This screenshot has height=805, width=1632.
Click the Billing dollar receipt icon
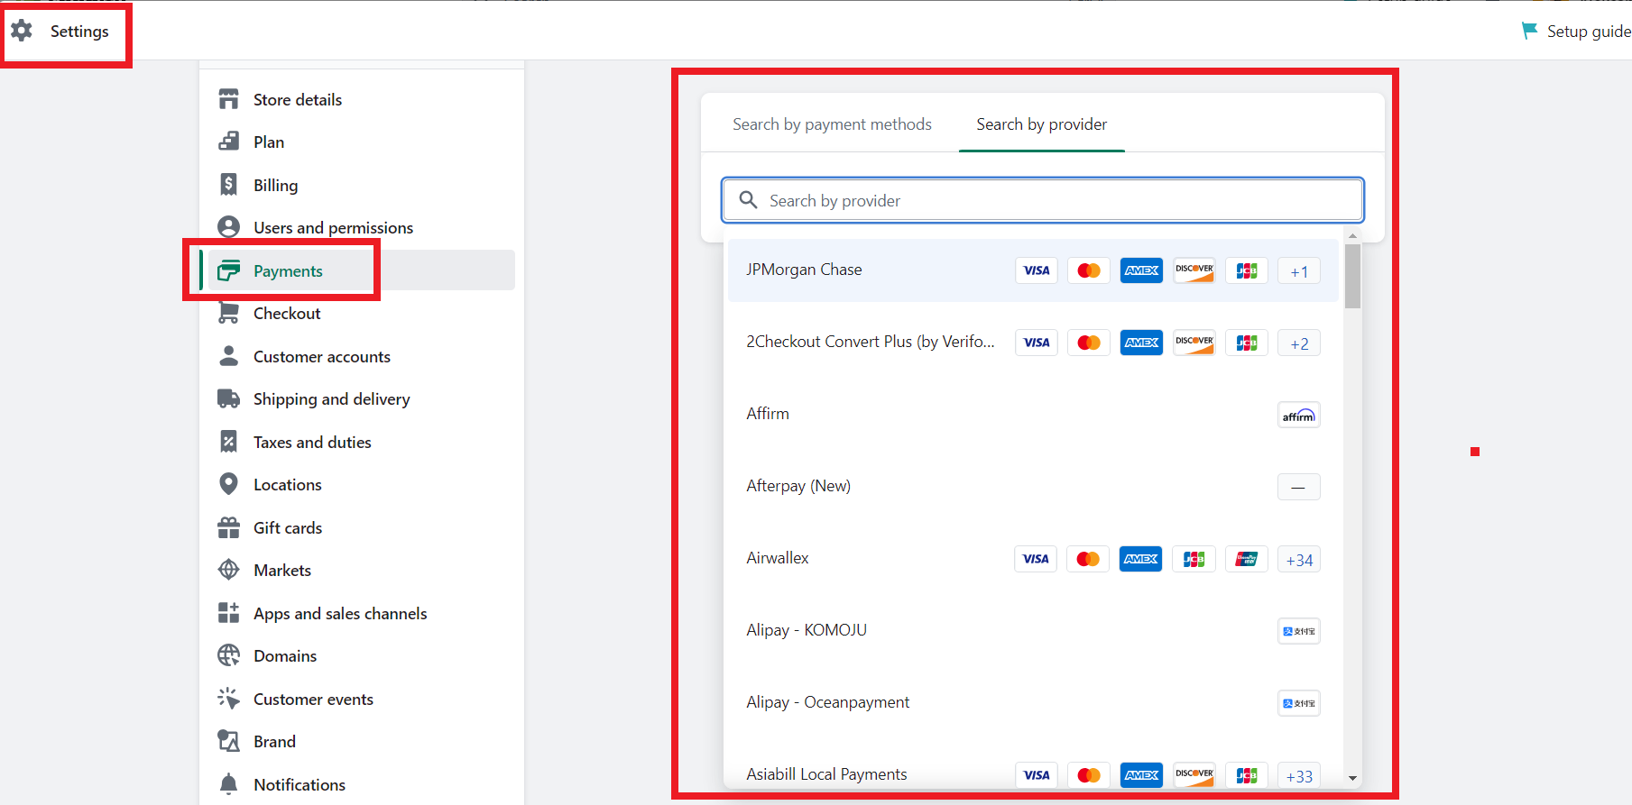point(229,185)
